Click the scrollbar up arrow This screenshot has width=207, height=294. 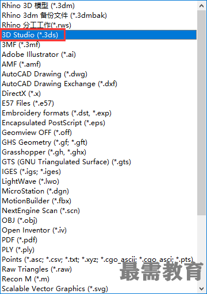(x=201, y=6)
